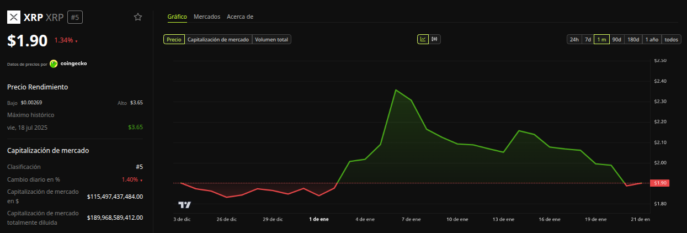The height and width of the screenshot is (233, 687).
Task: Open the Gráfico tab
Action: pyautogui.click(x=177, y=17)
